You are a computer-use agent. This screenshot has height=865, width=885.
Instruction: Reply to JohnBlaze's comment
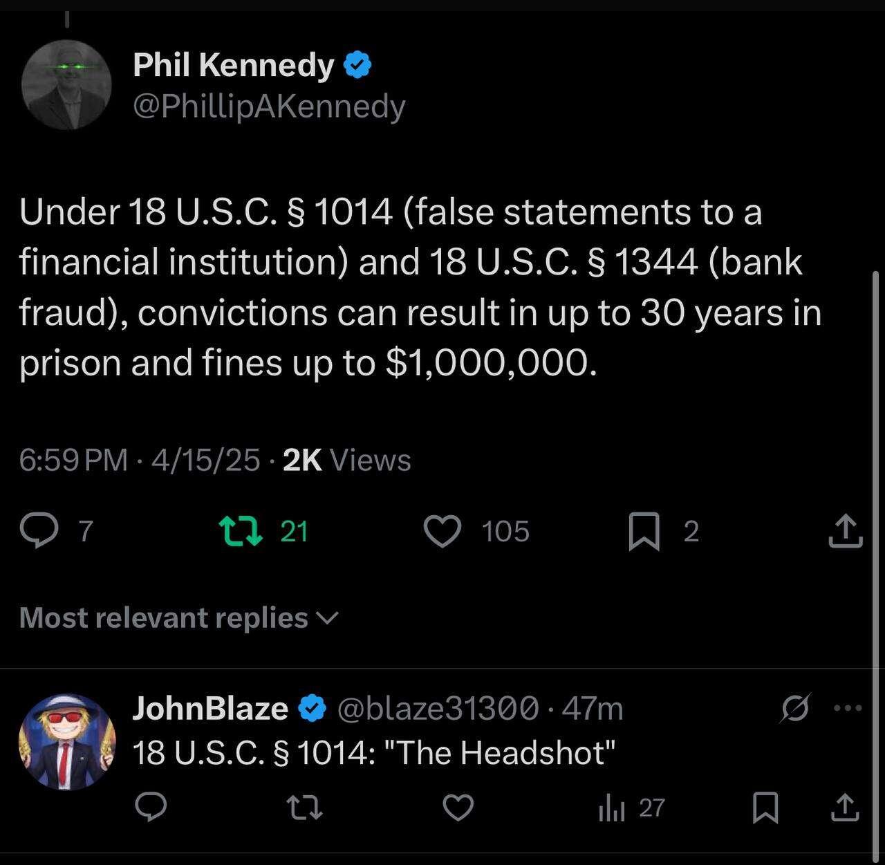tap(151, 807)
